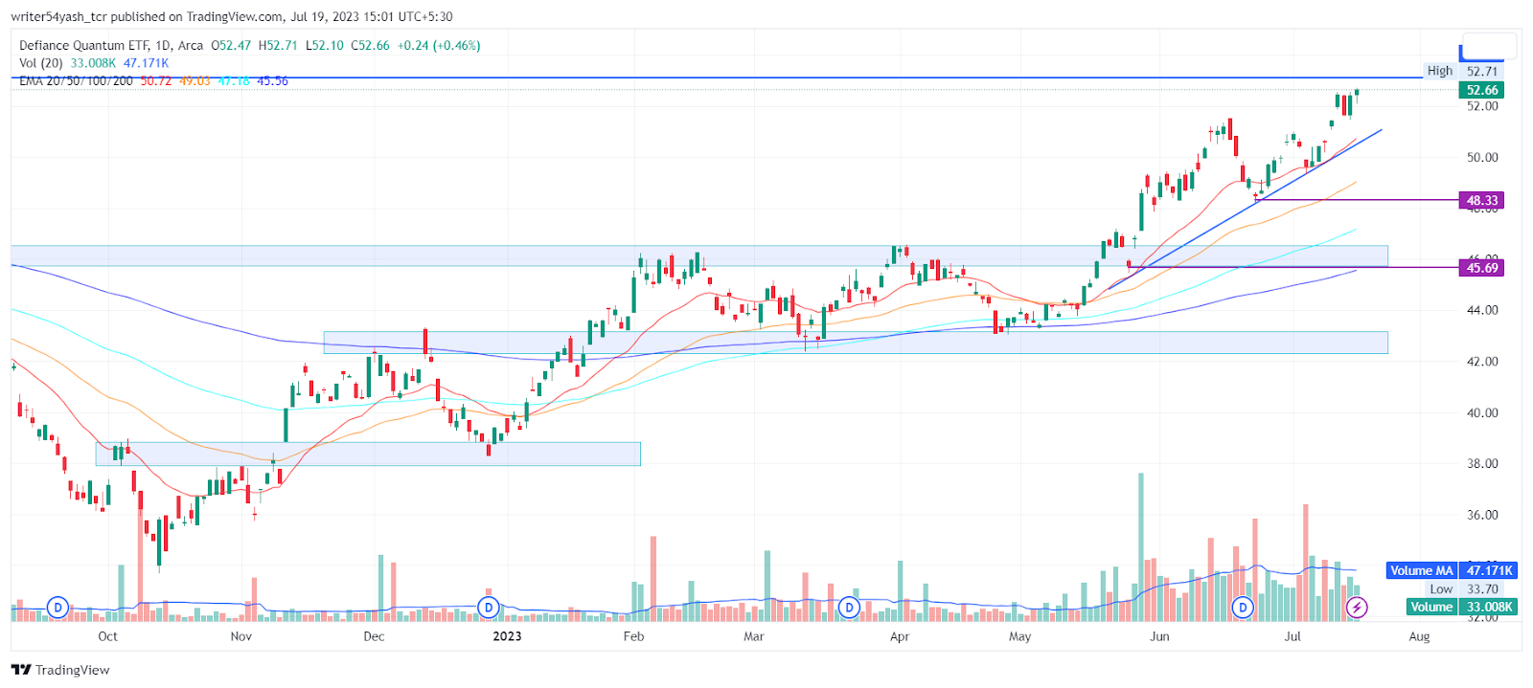This screenshot has width=1533, height=688.
Task: Click the 50.00 price axis label
Action: tap(1482, 158)
